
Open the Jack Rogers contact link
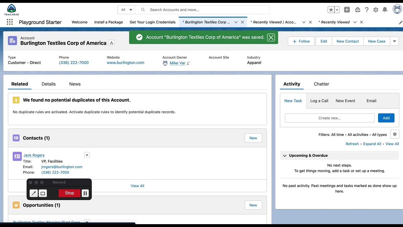pyautogui.click(x=34, y=155)
